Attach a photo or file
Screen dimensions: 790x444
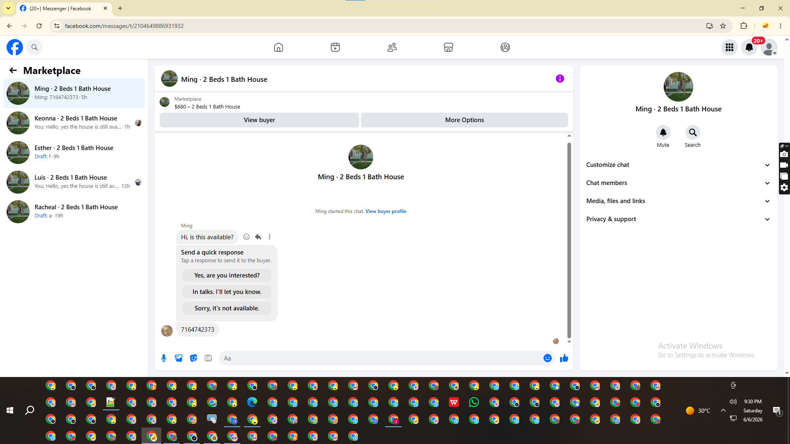point(179,358)
